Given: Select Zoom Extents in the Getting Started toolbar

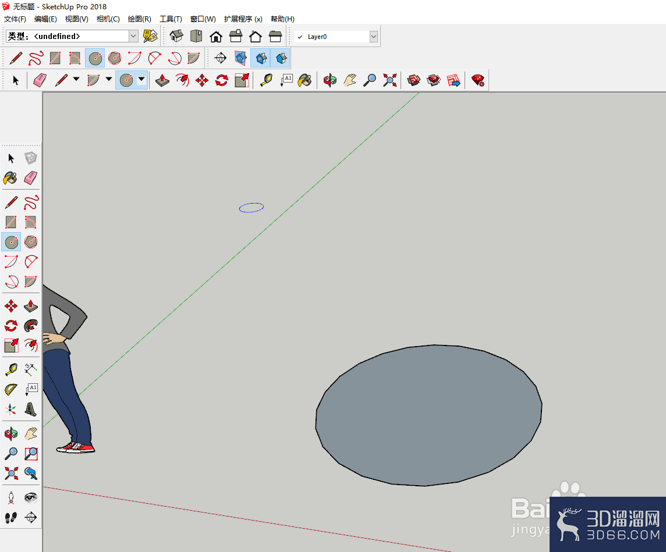Looking at the screenshot, I should 389,80.
